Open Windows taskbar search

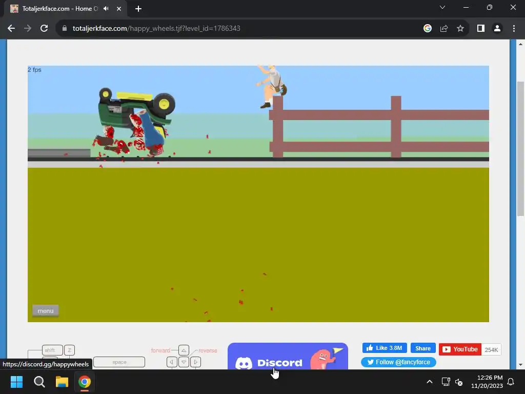39,382
